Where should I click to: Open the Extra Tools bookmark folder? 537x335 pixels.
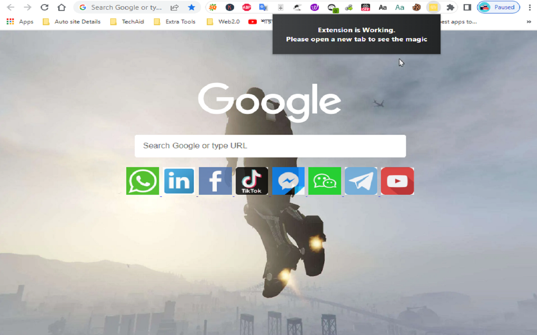175,22
